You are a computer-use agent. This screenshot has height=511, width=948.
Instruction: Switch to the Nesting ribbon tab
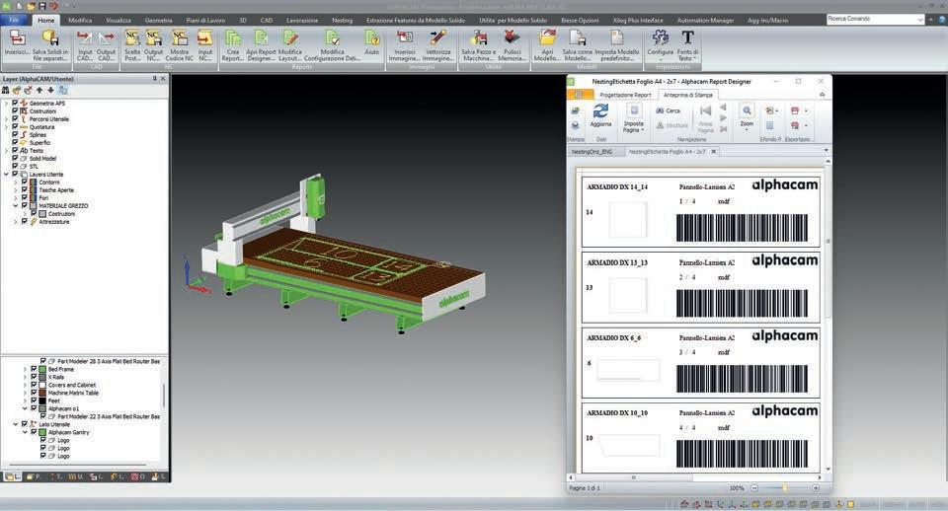[343, 21]
